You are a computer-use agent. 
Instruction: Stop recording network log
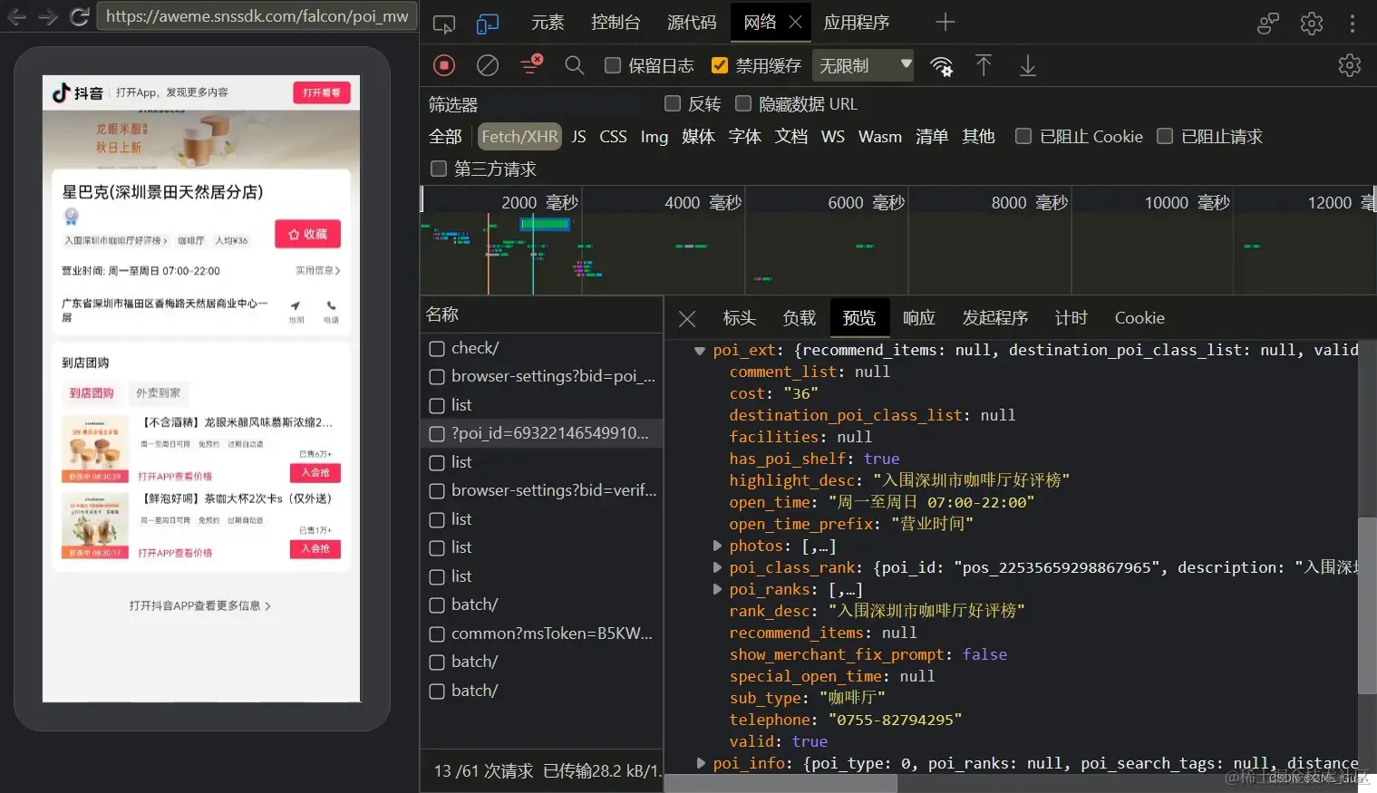point(444,65)
